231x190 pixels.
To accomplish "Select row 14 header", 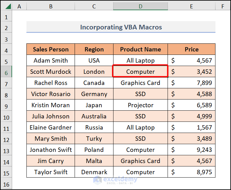I will (x=6, y=161).
